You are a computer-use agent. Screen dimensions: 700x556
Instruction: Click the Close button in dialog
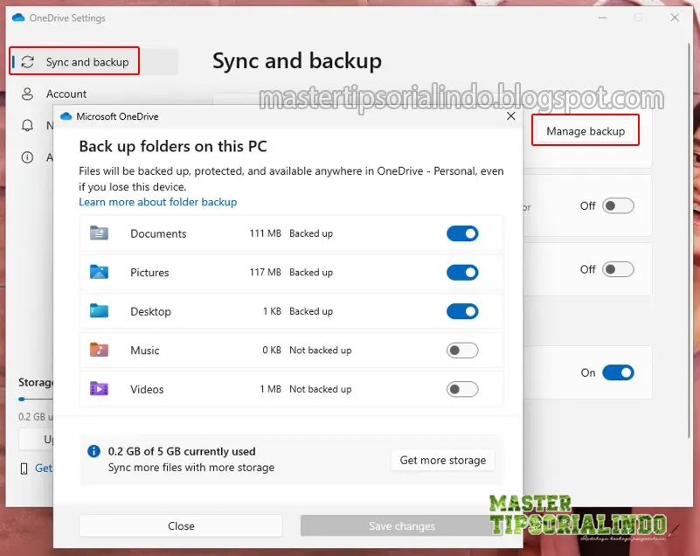pos(181,525)
